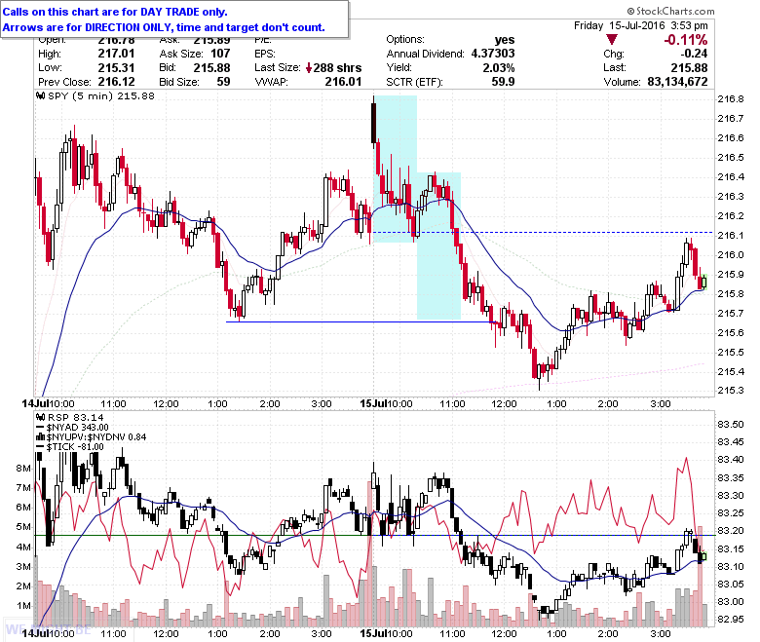Click the High value 217.01

point(116,54)
